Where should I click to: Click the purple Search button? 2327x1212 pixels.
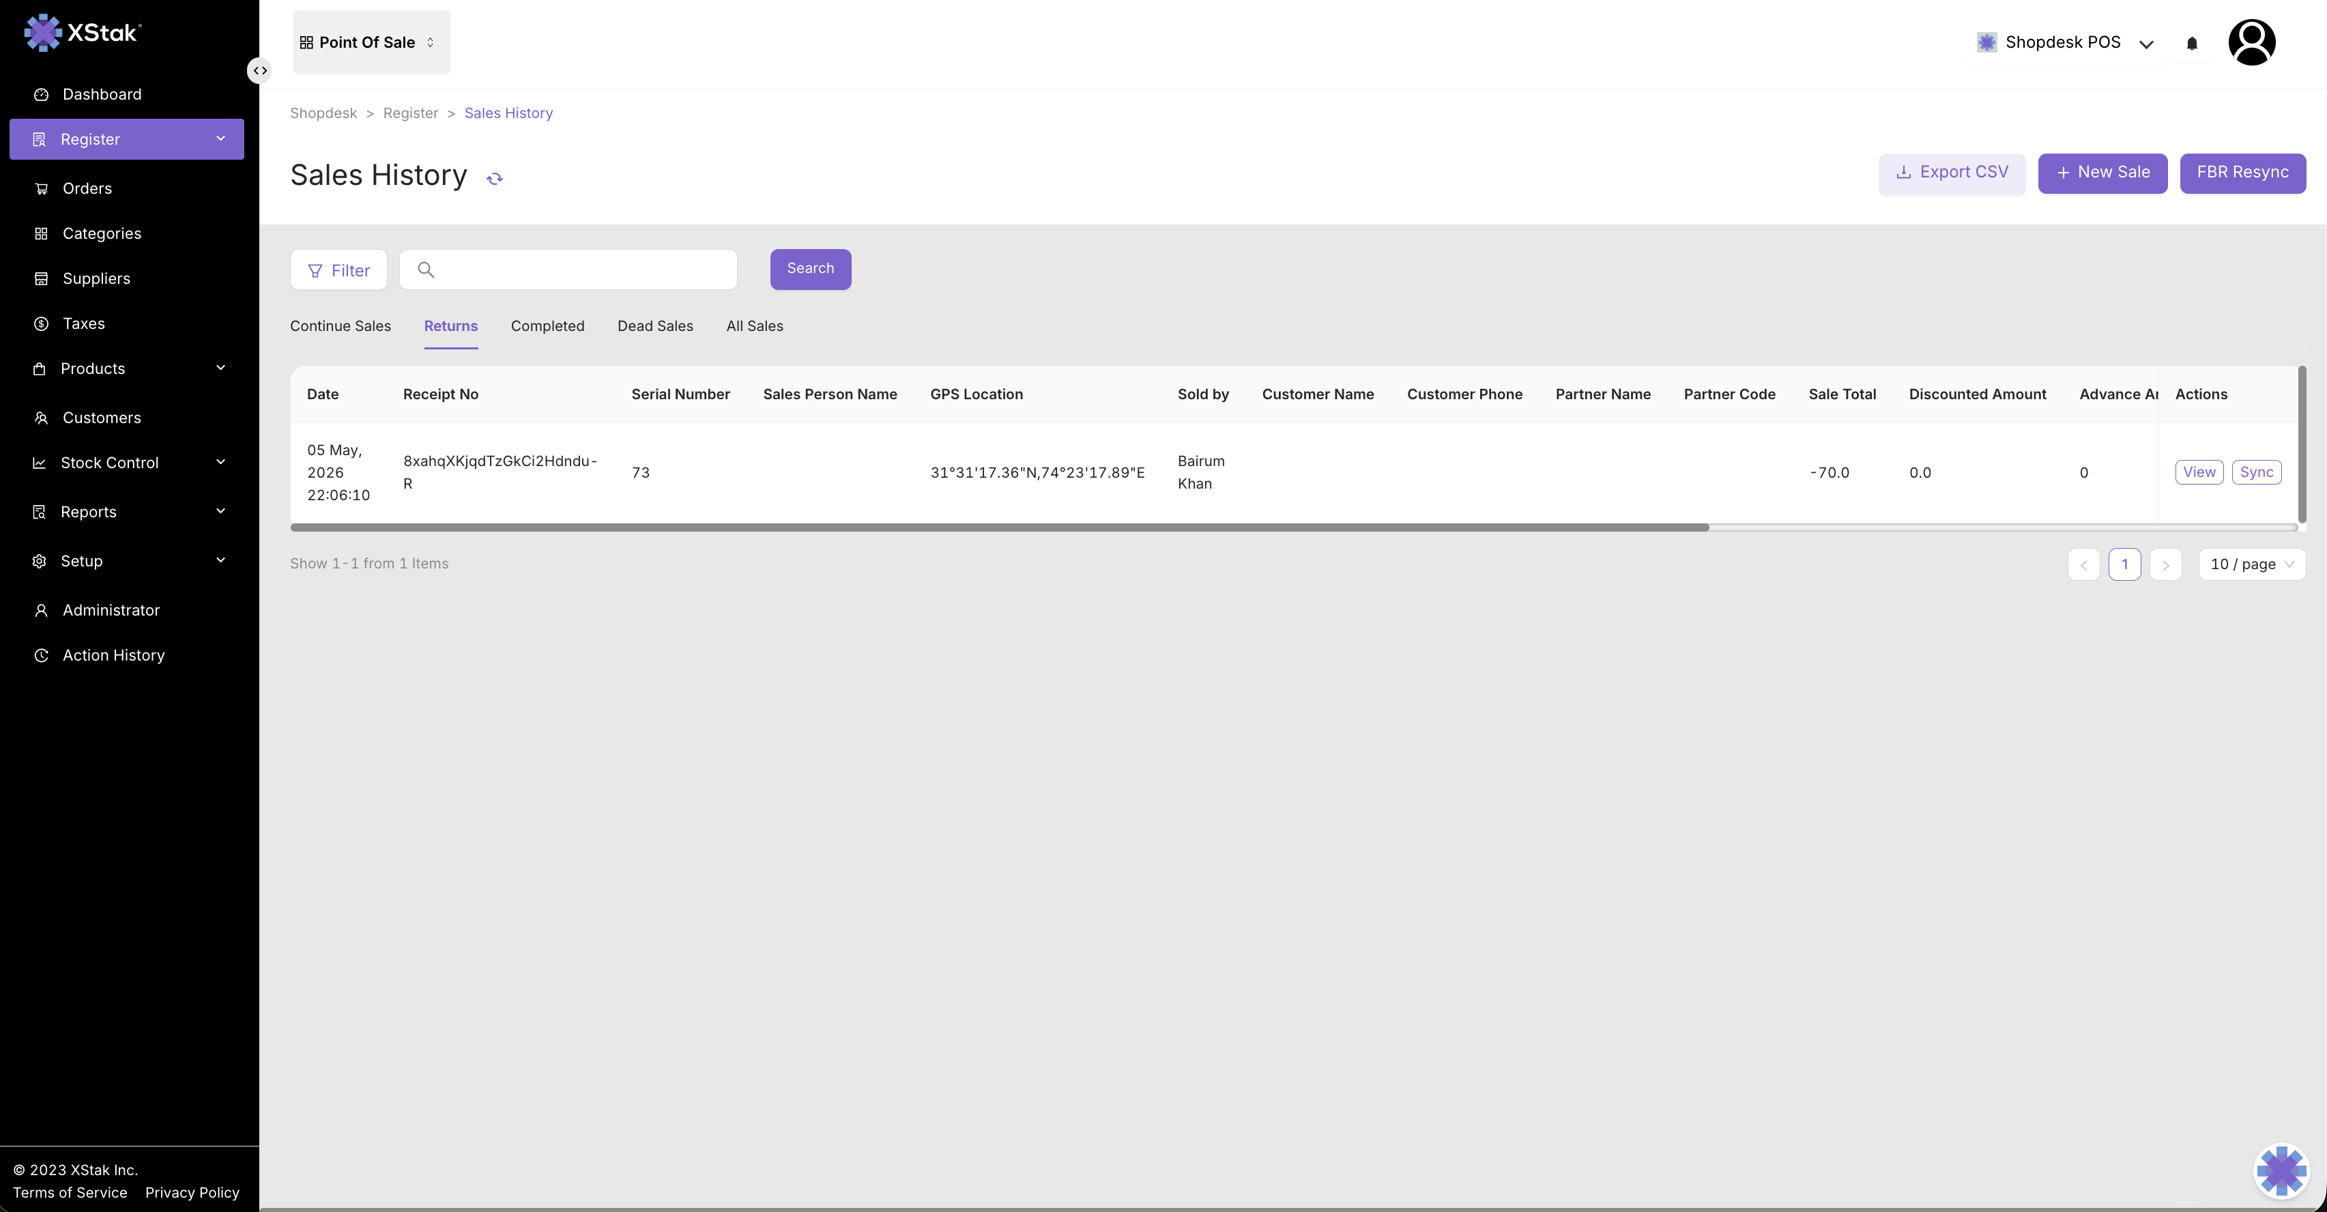pos(810,269)
